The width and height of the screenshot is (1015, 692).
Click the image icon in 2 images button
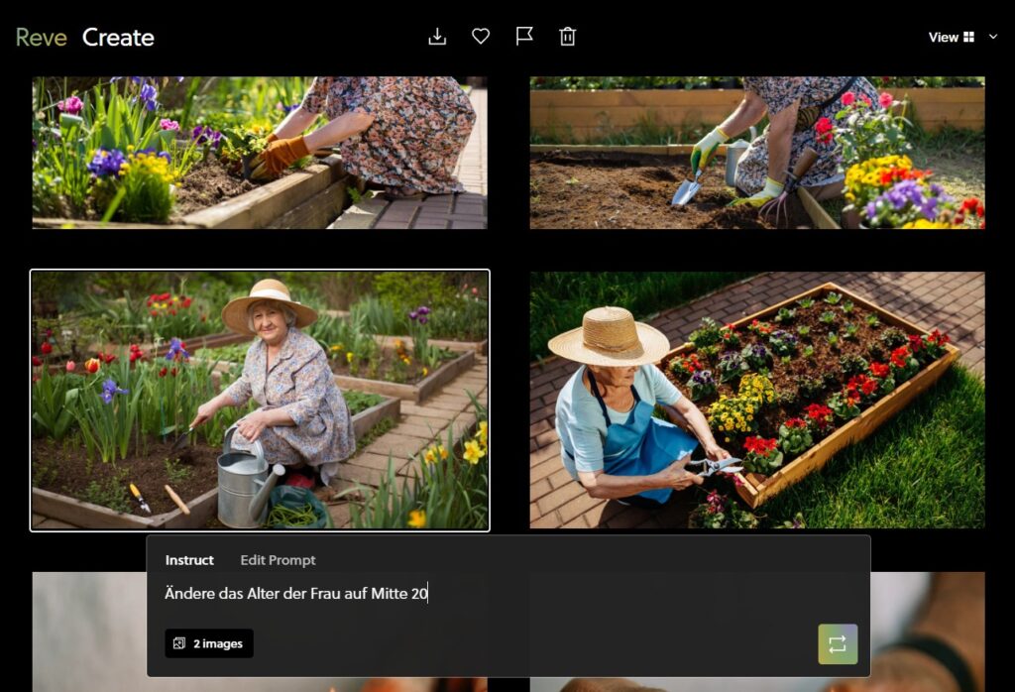tap(179, 643)
